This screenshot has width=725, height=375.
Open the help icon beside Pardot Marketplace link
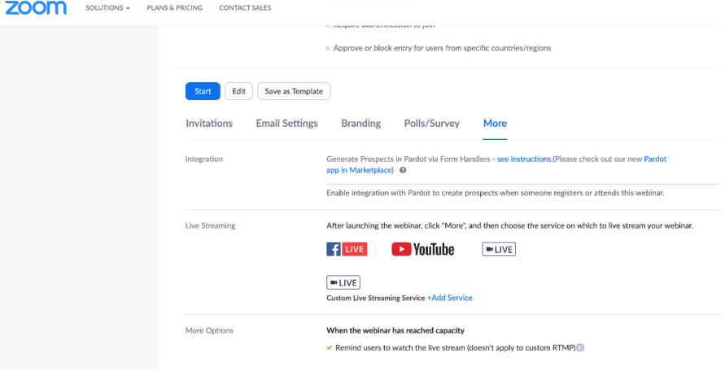(403, 171)
